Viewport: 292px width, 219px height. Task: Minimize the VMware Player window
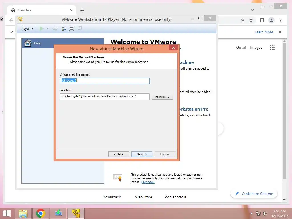point(192,19)
